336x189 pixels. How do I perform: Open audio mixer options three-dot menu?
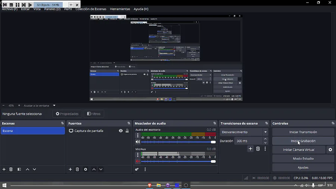(x=145, y=169)
